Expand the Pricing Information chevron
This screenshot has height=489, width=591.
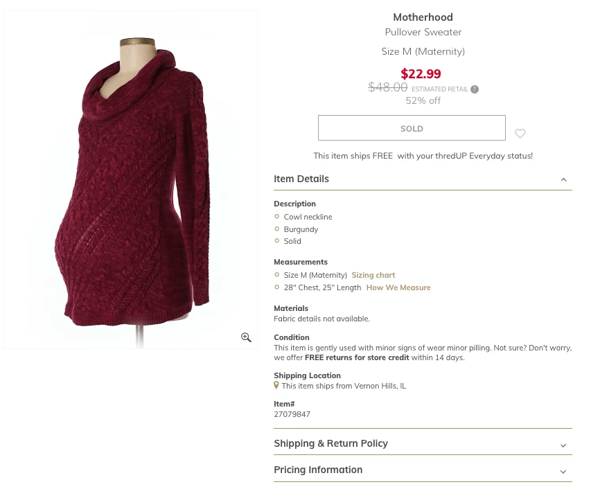pyautogui.click(x=563, y=472)
